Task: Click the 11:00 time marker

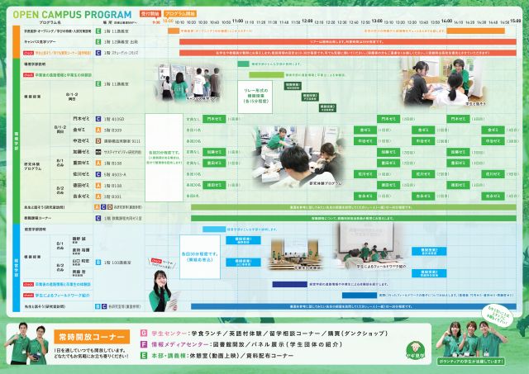Action: 237,21
